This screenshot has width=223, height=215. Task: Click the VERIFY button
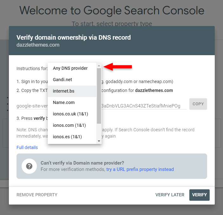199,195
